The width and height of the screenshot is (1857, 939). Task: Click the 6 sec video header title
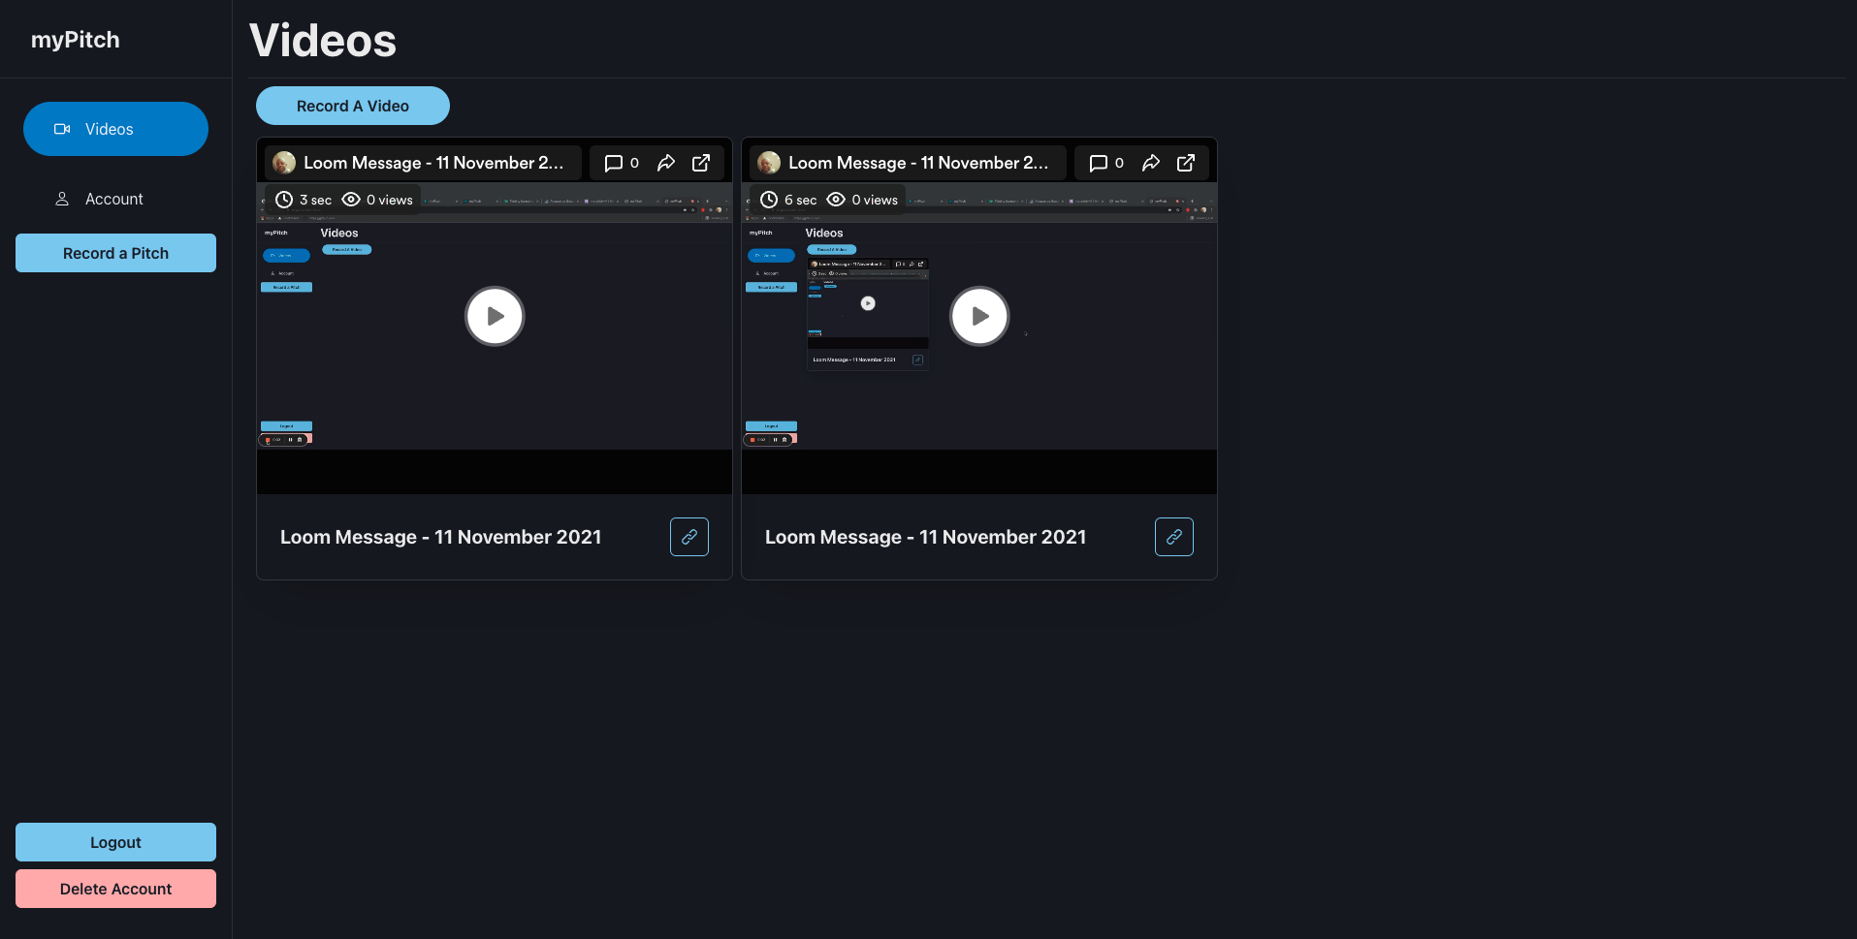tap(918, 163)
